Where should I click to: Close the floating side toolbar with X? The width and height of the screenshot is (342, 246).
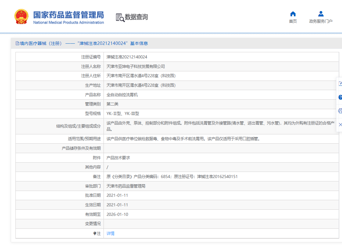click(340, 125)
